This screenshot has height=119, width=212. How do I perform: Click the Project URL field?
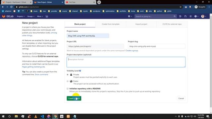pyautogui.click(x=95, y=46)
